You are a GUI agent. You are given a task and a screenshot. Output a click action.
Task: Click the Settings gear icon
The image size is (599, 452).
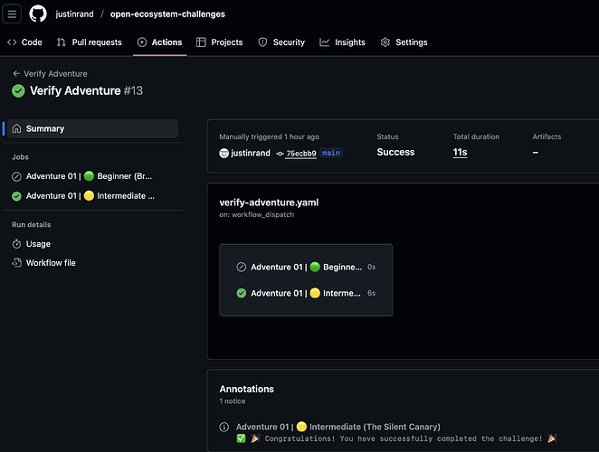385,42
